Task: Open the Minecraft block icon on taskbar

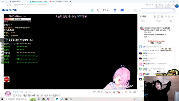Action: click(x=66, y=99)
